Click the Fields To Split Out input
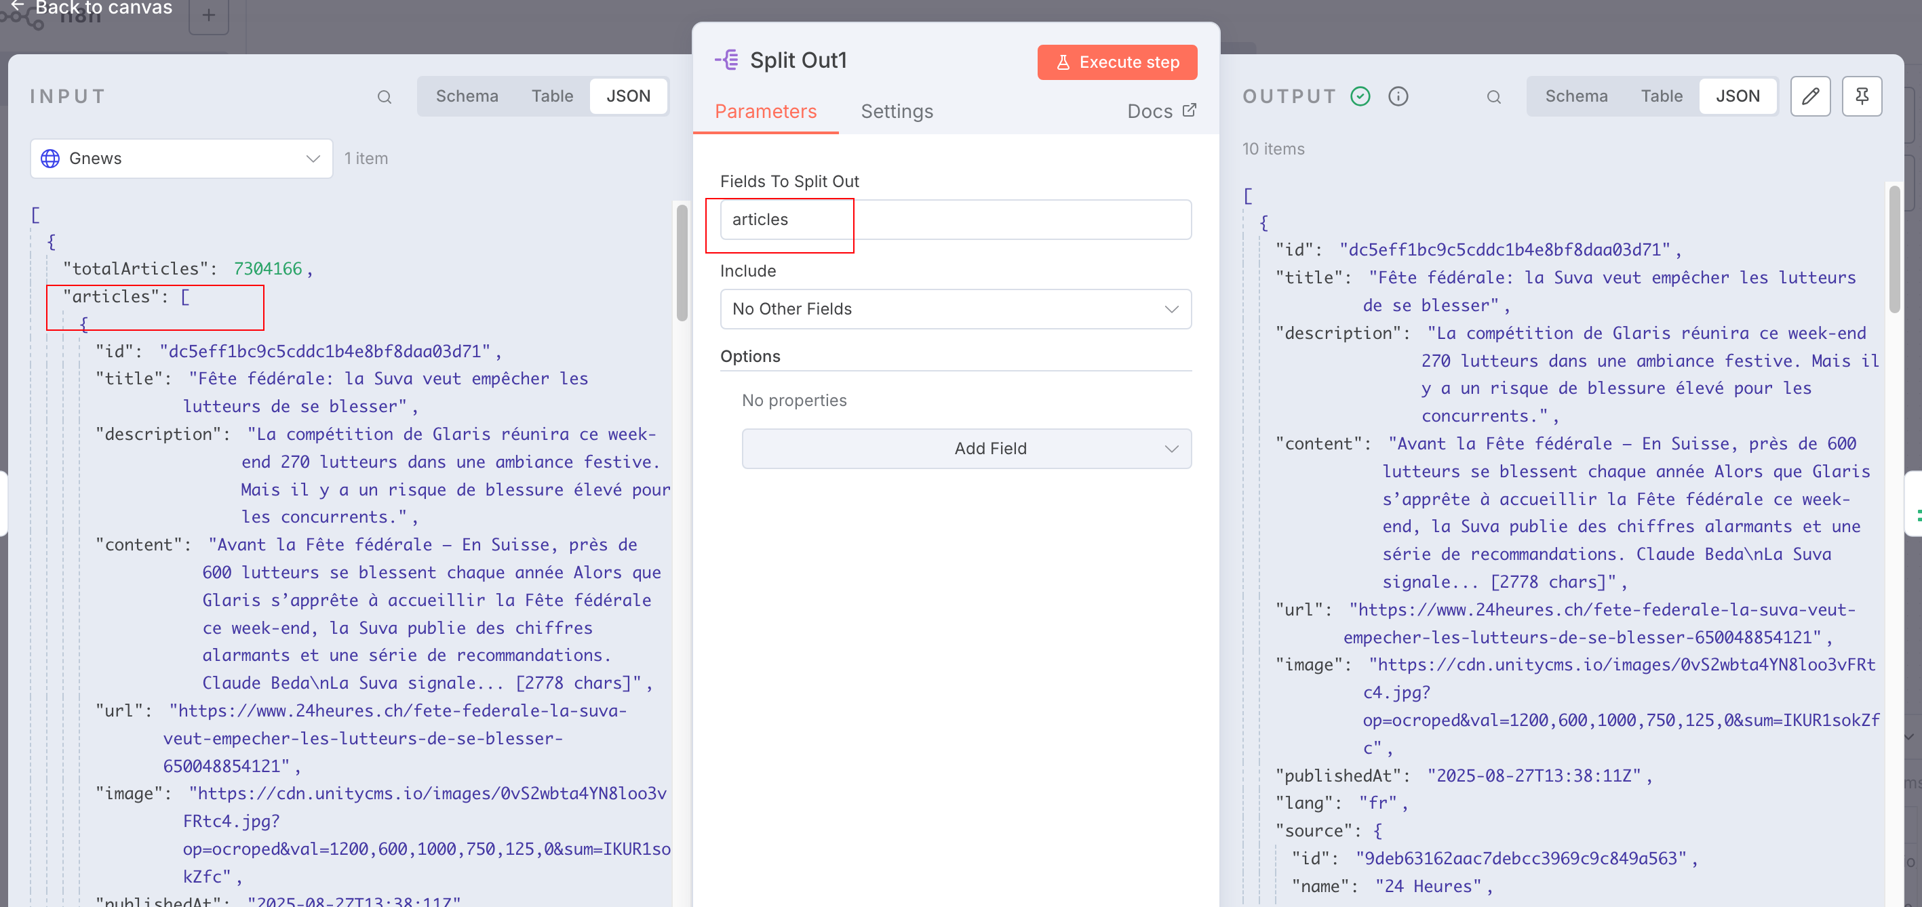1922x907 pixels. (955, 219)
